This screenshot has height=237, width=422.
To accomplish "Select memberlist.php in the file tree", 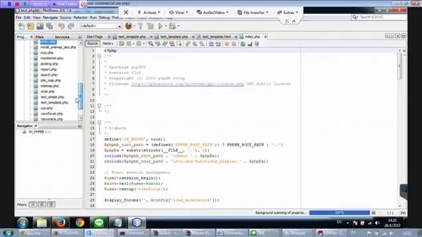I will point(51,59).
